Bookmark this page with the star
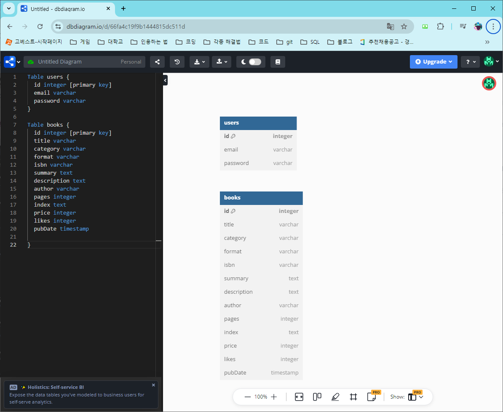The width and height of the screenshot is (503, 412). [x=404, y=27]
